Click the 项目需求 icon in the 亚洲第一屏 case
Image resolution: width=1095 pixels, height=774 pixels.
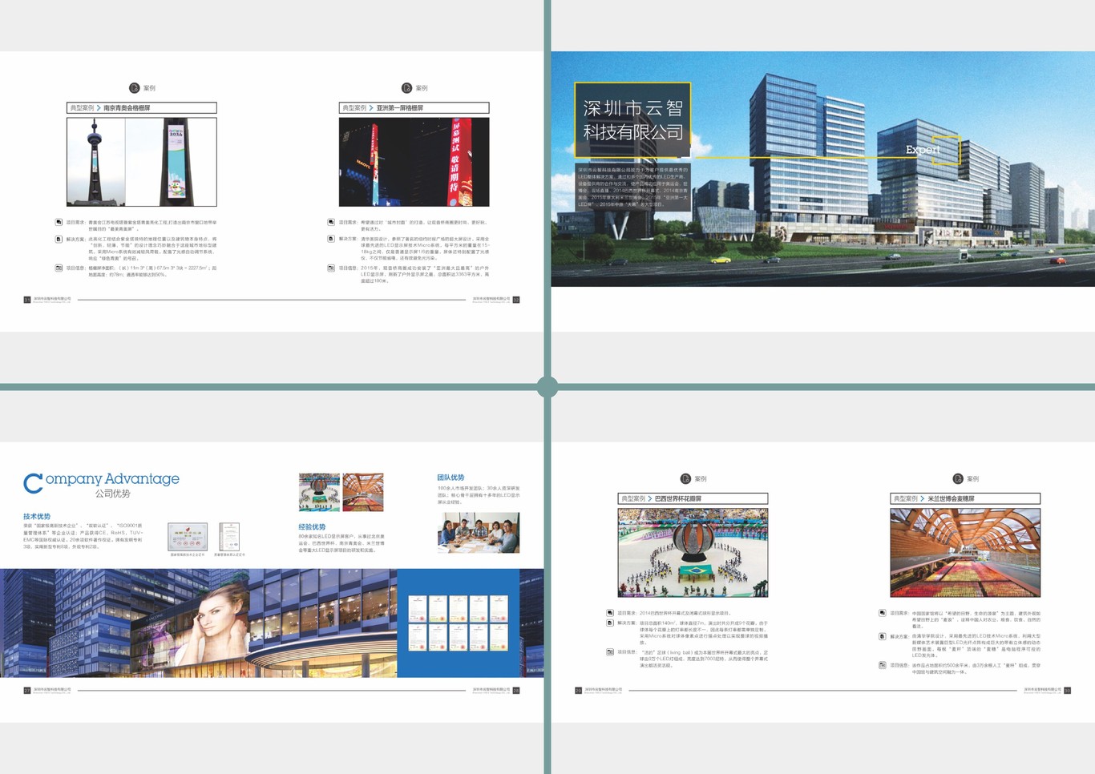point(331,223)
